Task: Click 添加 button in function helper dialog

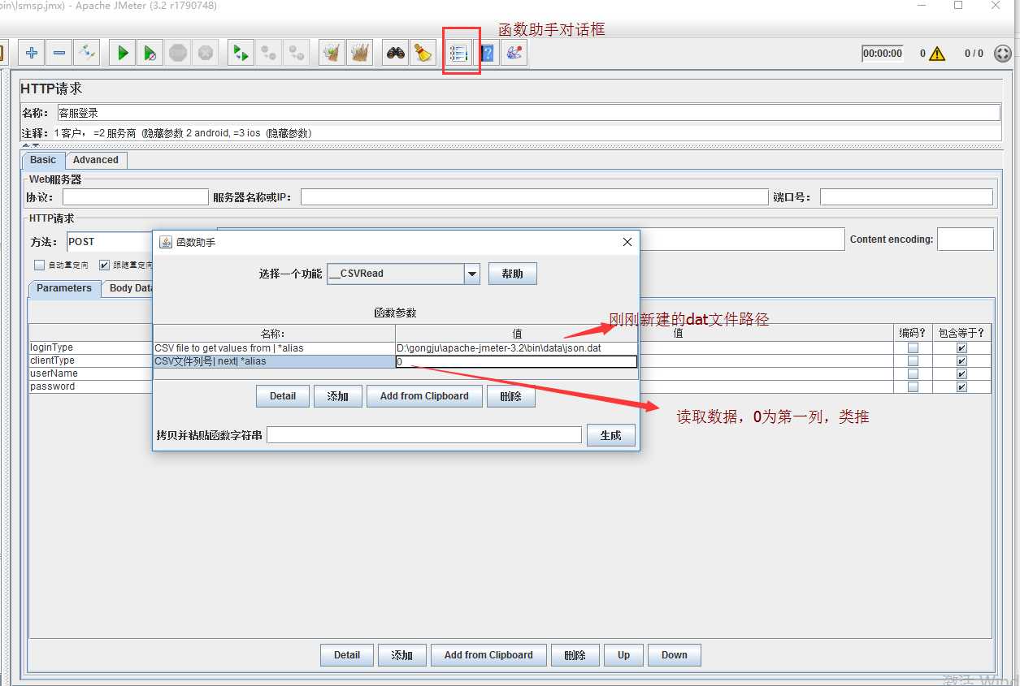Action: point(338,396)
